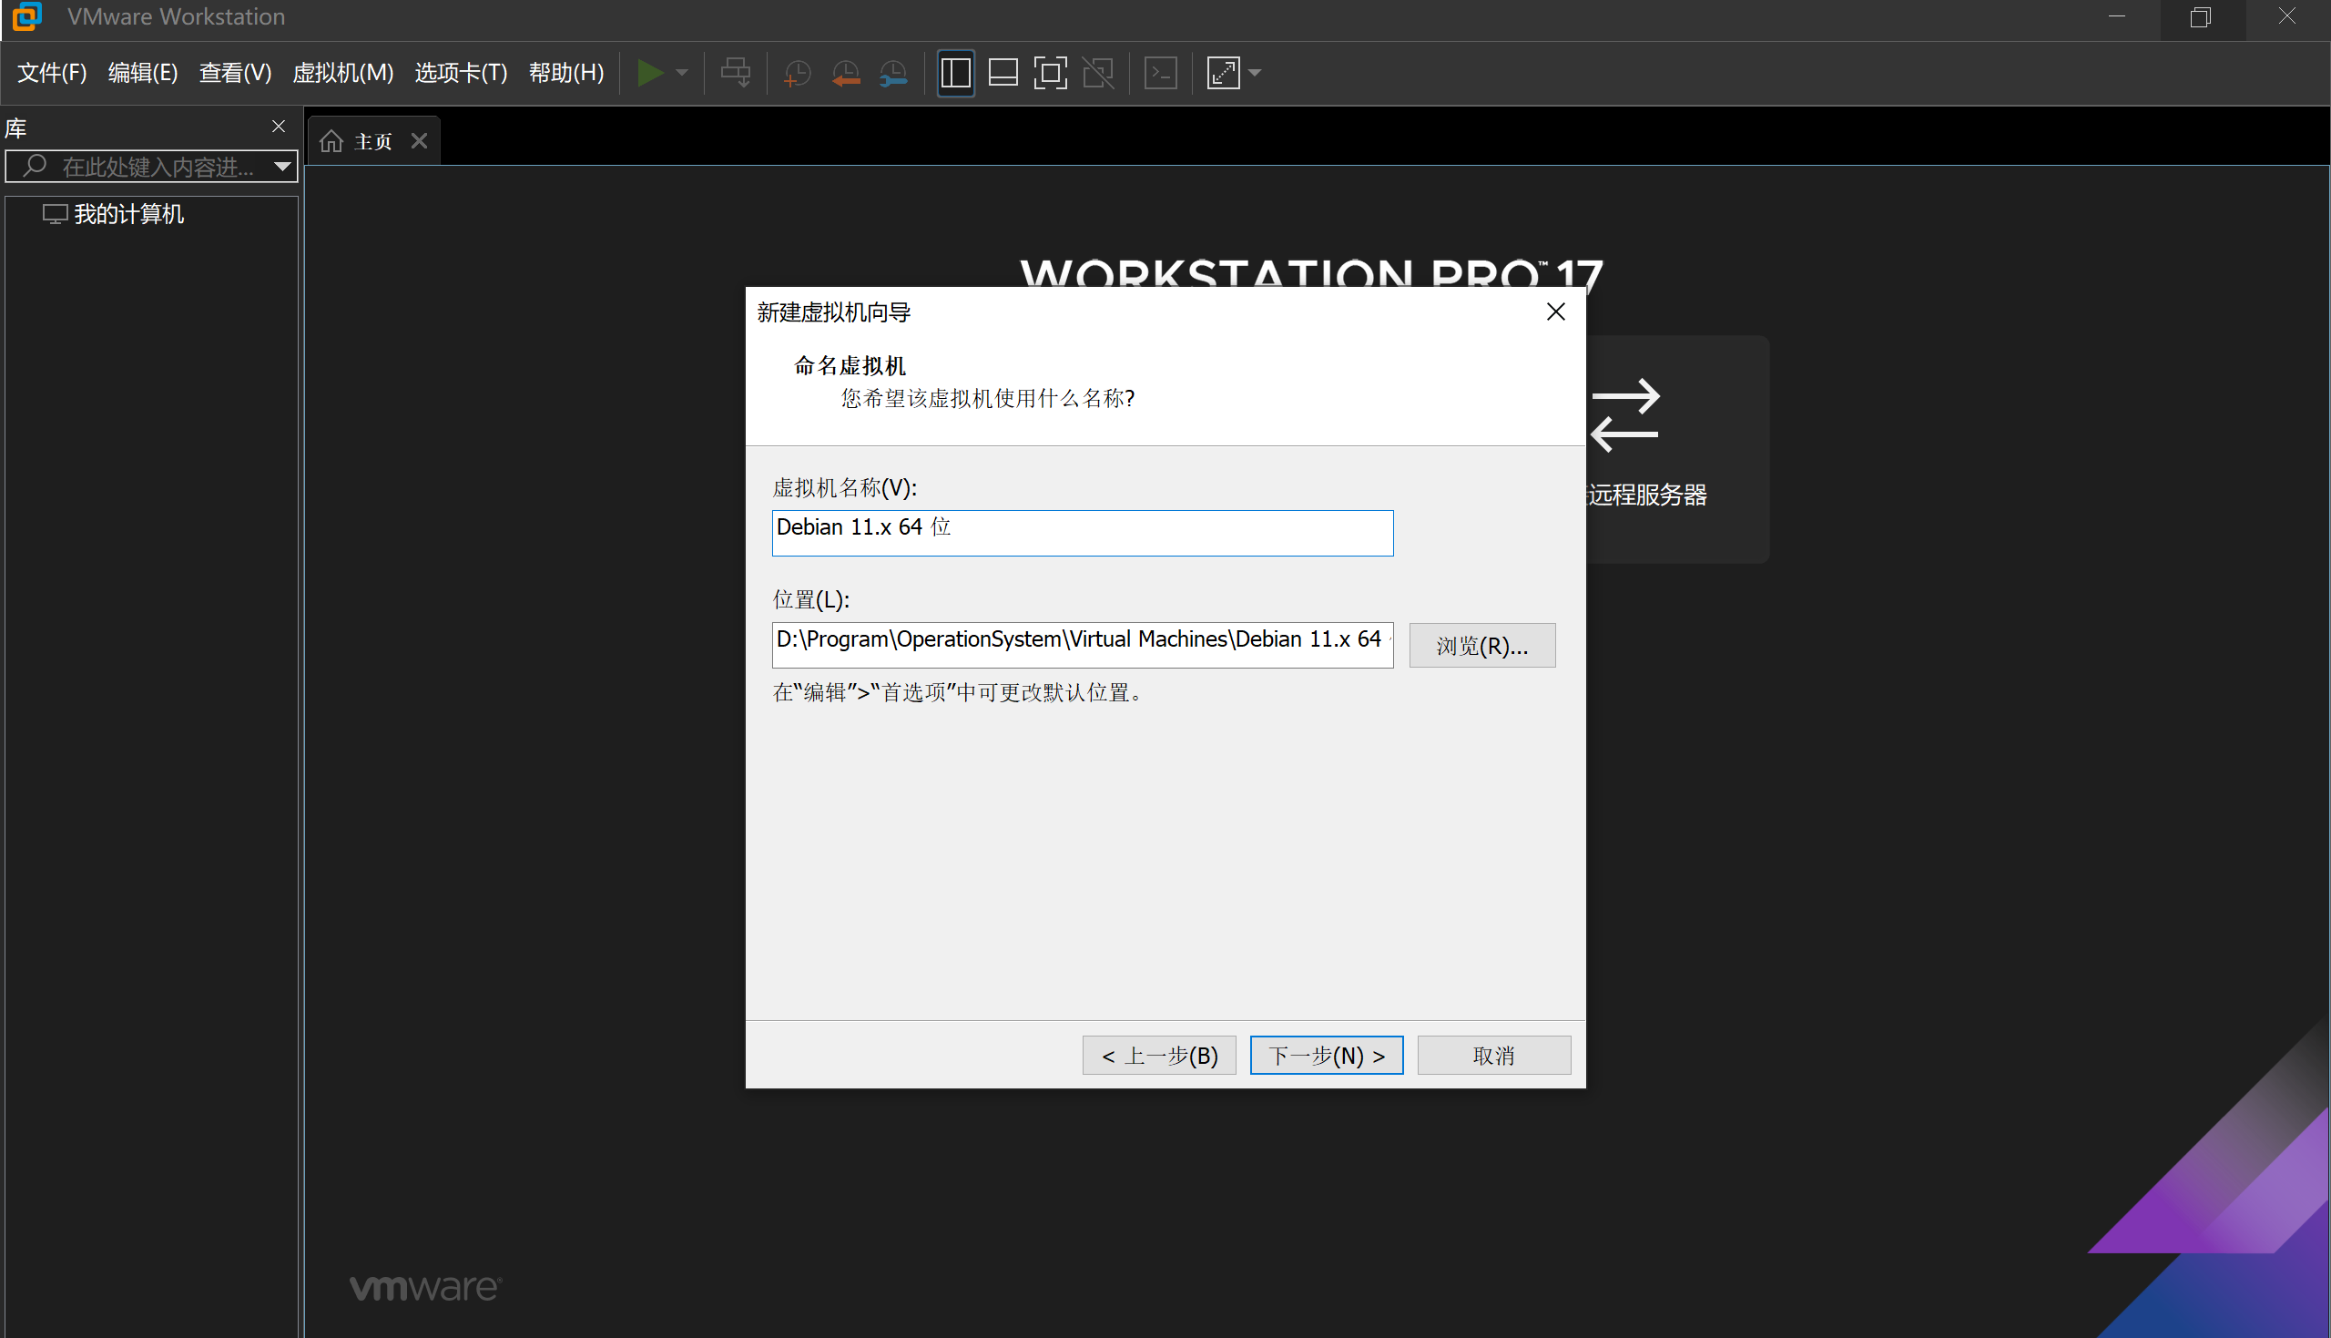The height and width of the screenshot is (1338, 2331).
Task: Open the 文件(F) menu
Action: [51, 73]
